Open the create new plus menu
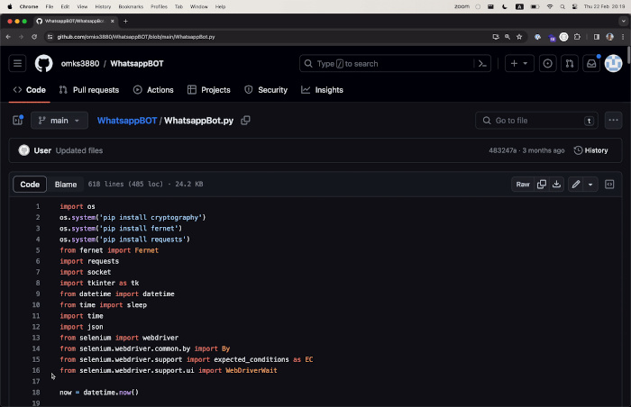Screen dimensions: 631x407 [519, 64]
